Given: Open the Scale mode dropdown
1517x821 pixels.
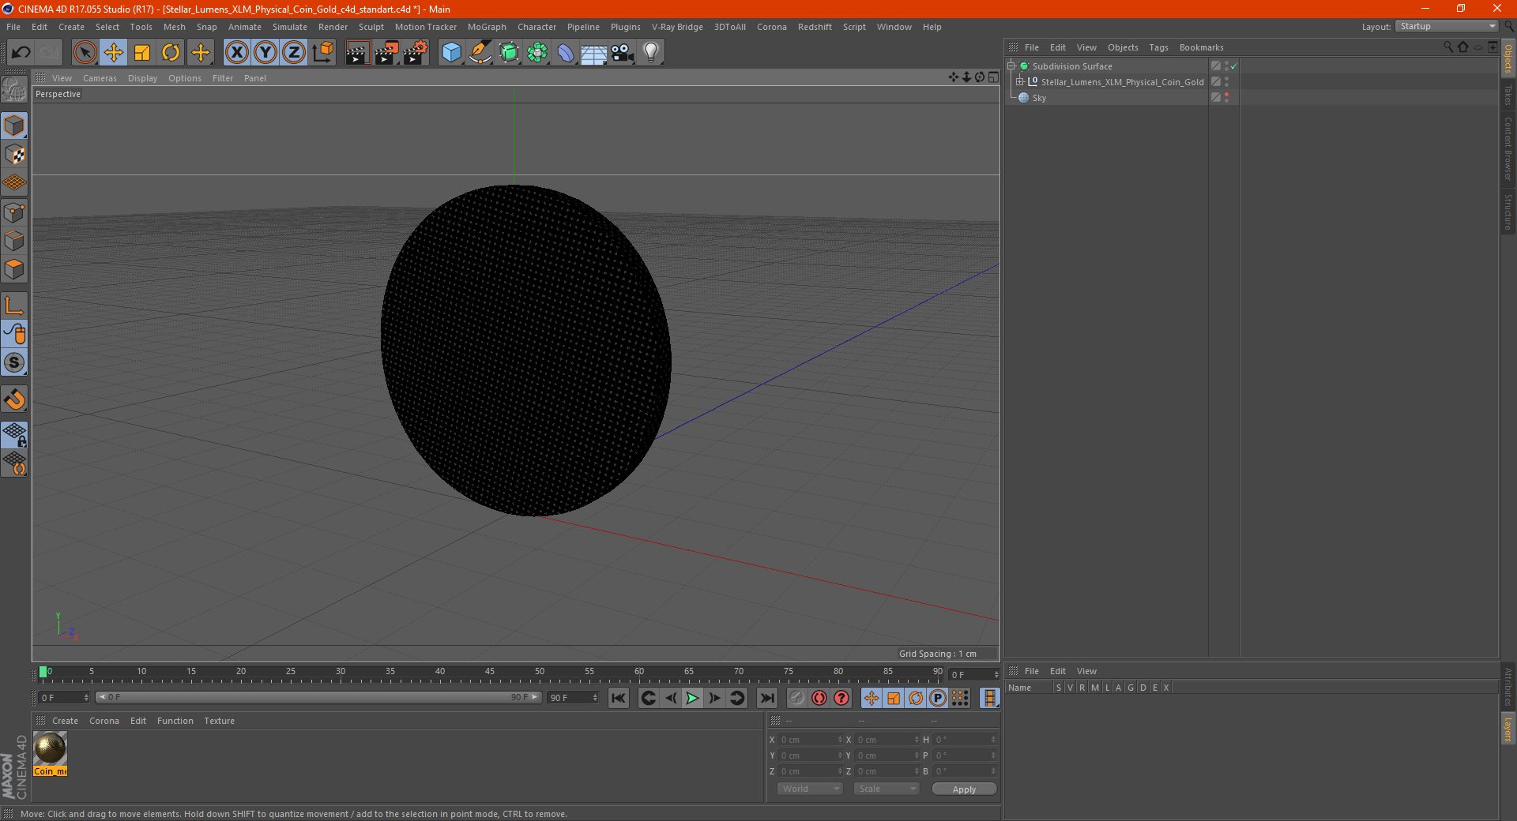Looking at the screenshot, I should [886, 789].
